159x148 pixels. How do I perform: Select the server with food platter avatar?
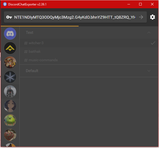[x=10, y=63]
